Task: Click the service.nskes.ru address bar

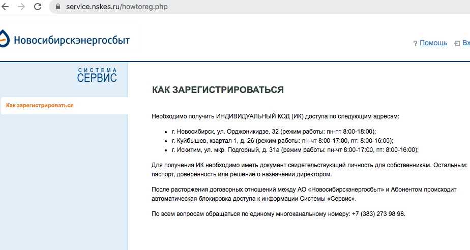Action: (x=117, y=7)
